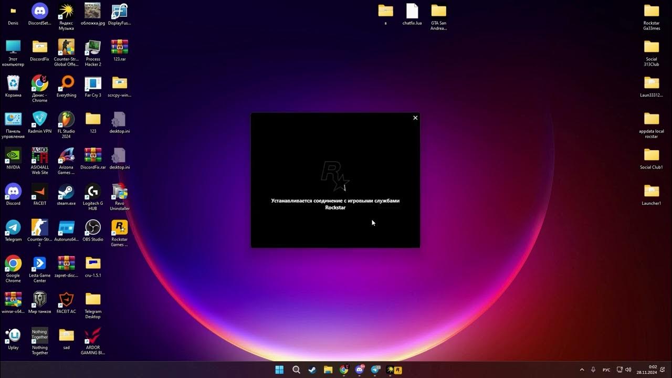Launch Counter-Strike Global Offensive shortcut
Image resolution: width=672 pixels, height=378 pixels.
pyautogui.click(x=66, y=52)
